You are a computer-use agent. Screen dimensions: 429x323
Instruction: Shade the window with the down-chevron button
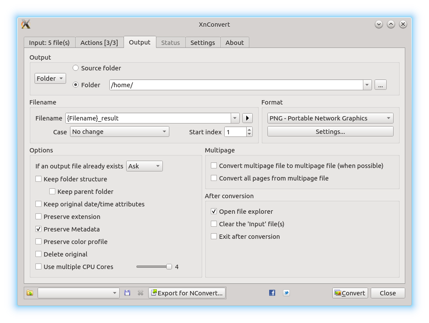click(378, 24)
